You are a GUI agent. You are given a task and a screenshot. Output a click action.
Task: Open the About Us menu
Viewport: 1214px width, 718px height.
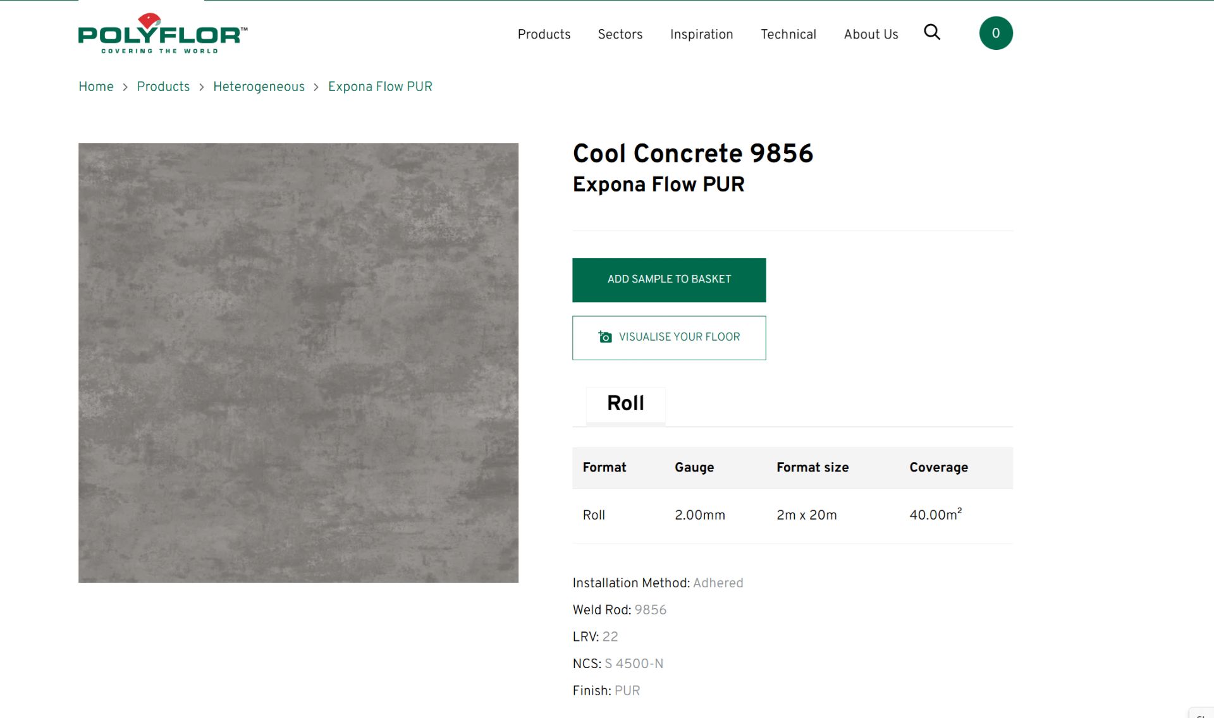[871, 35]
